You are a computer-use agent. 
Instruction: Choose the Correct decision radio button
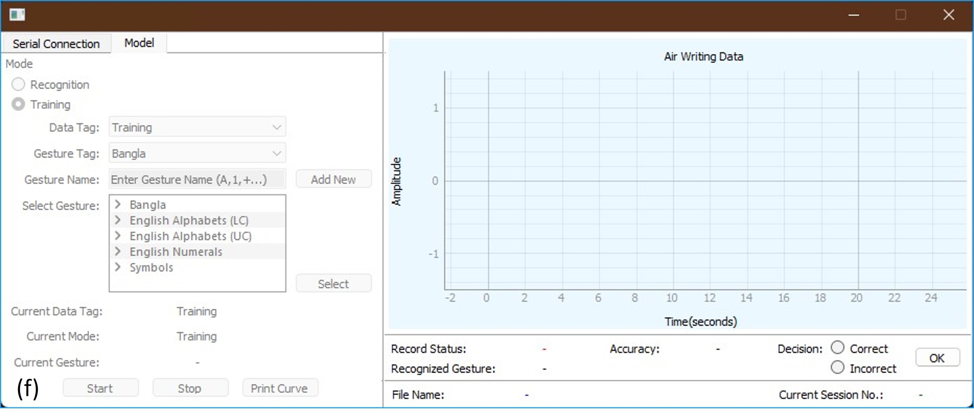tap(838, 347)
